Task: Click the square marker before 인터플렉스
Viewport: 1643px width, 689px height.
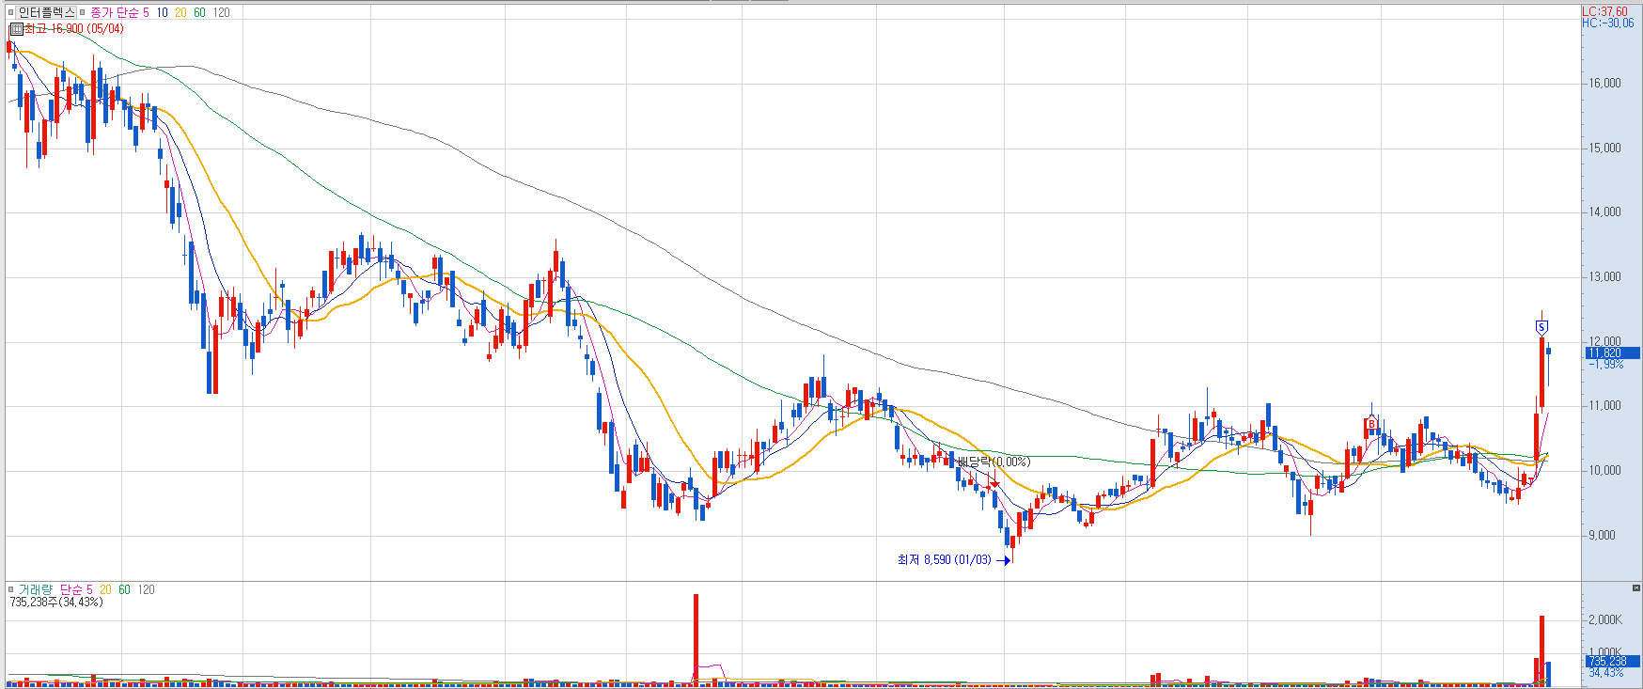Action: (11, 12)
